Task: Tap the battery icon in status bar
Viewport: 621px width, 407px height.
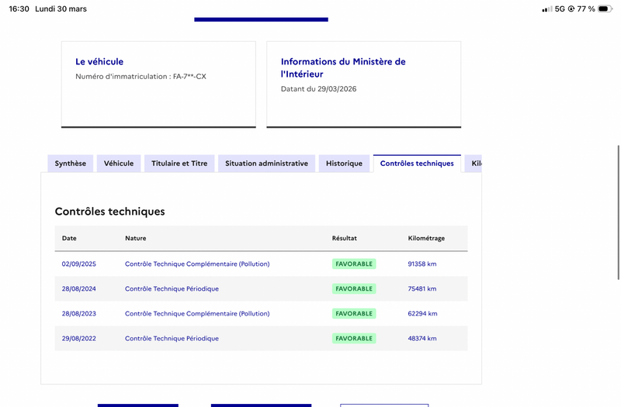Action: tap(605, 9)
